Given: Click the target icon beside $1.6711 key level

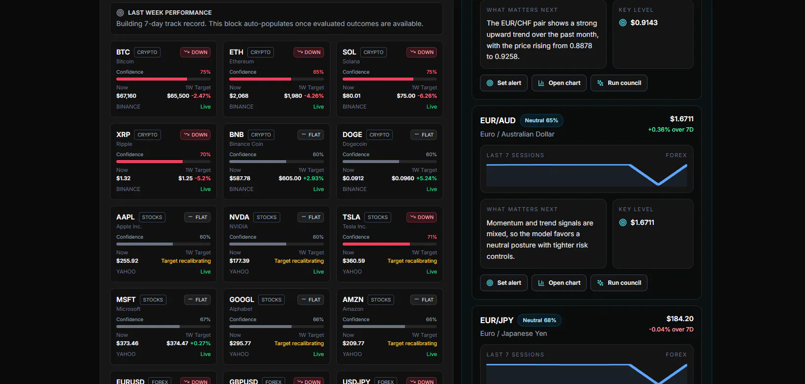Looking at the screenshot, I should [623, 222].
